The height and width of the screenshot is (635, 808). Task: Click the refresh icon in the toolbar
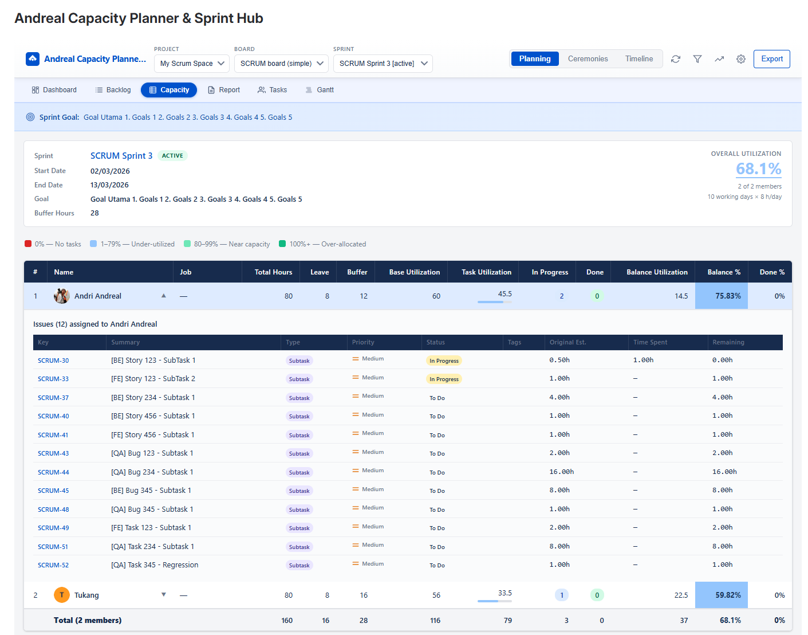pyautogui.click(x=676, y=59)
